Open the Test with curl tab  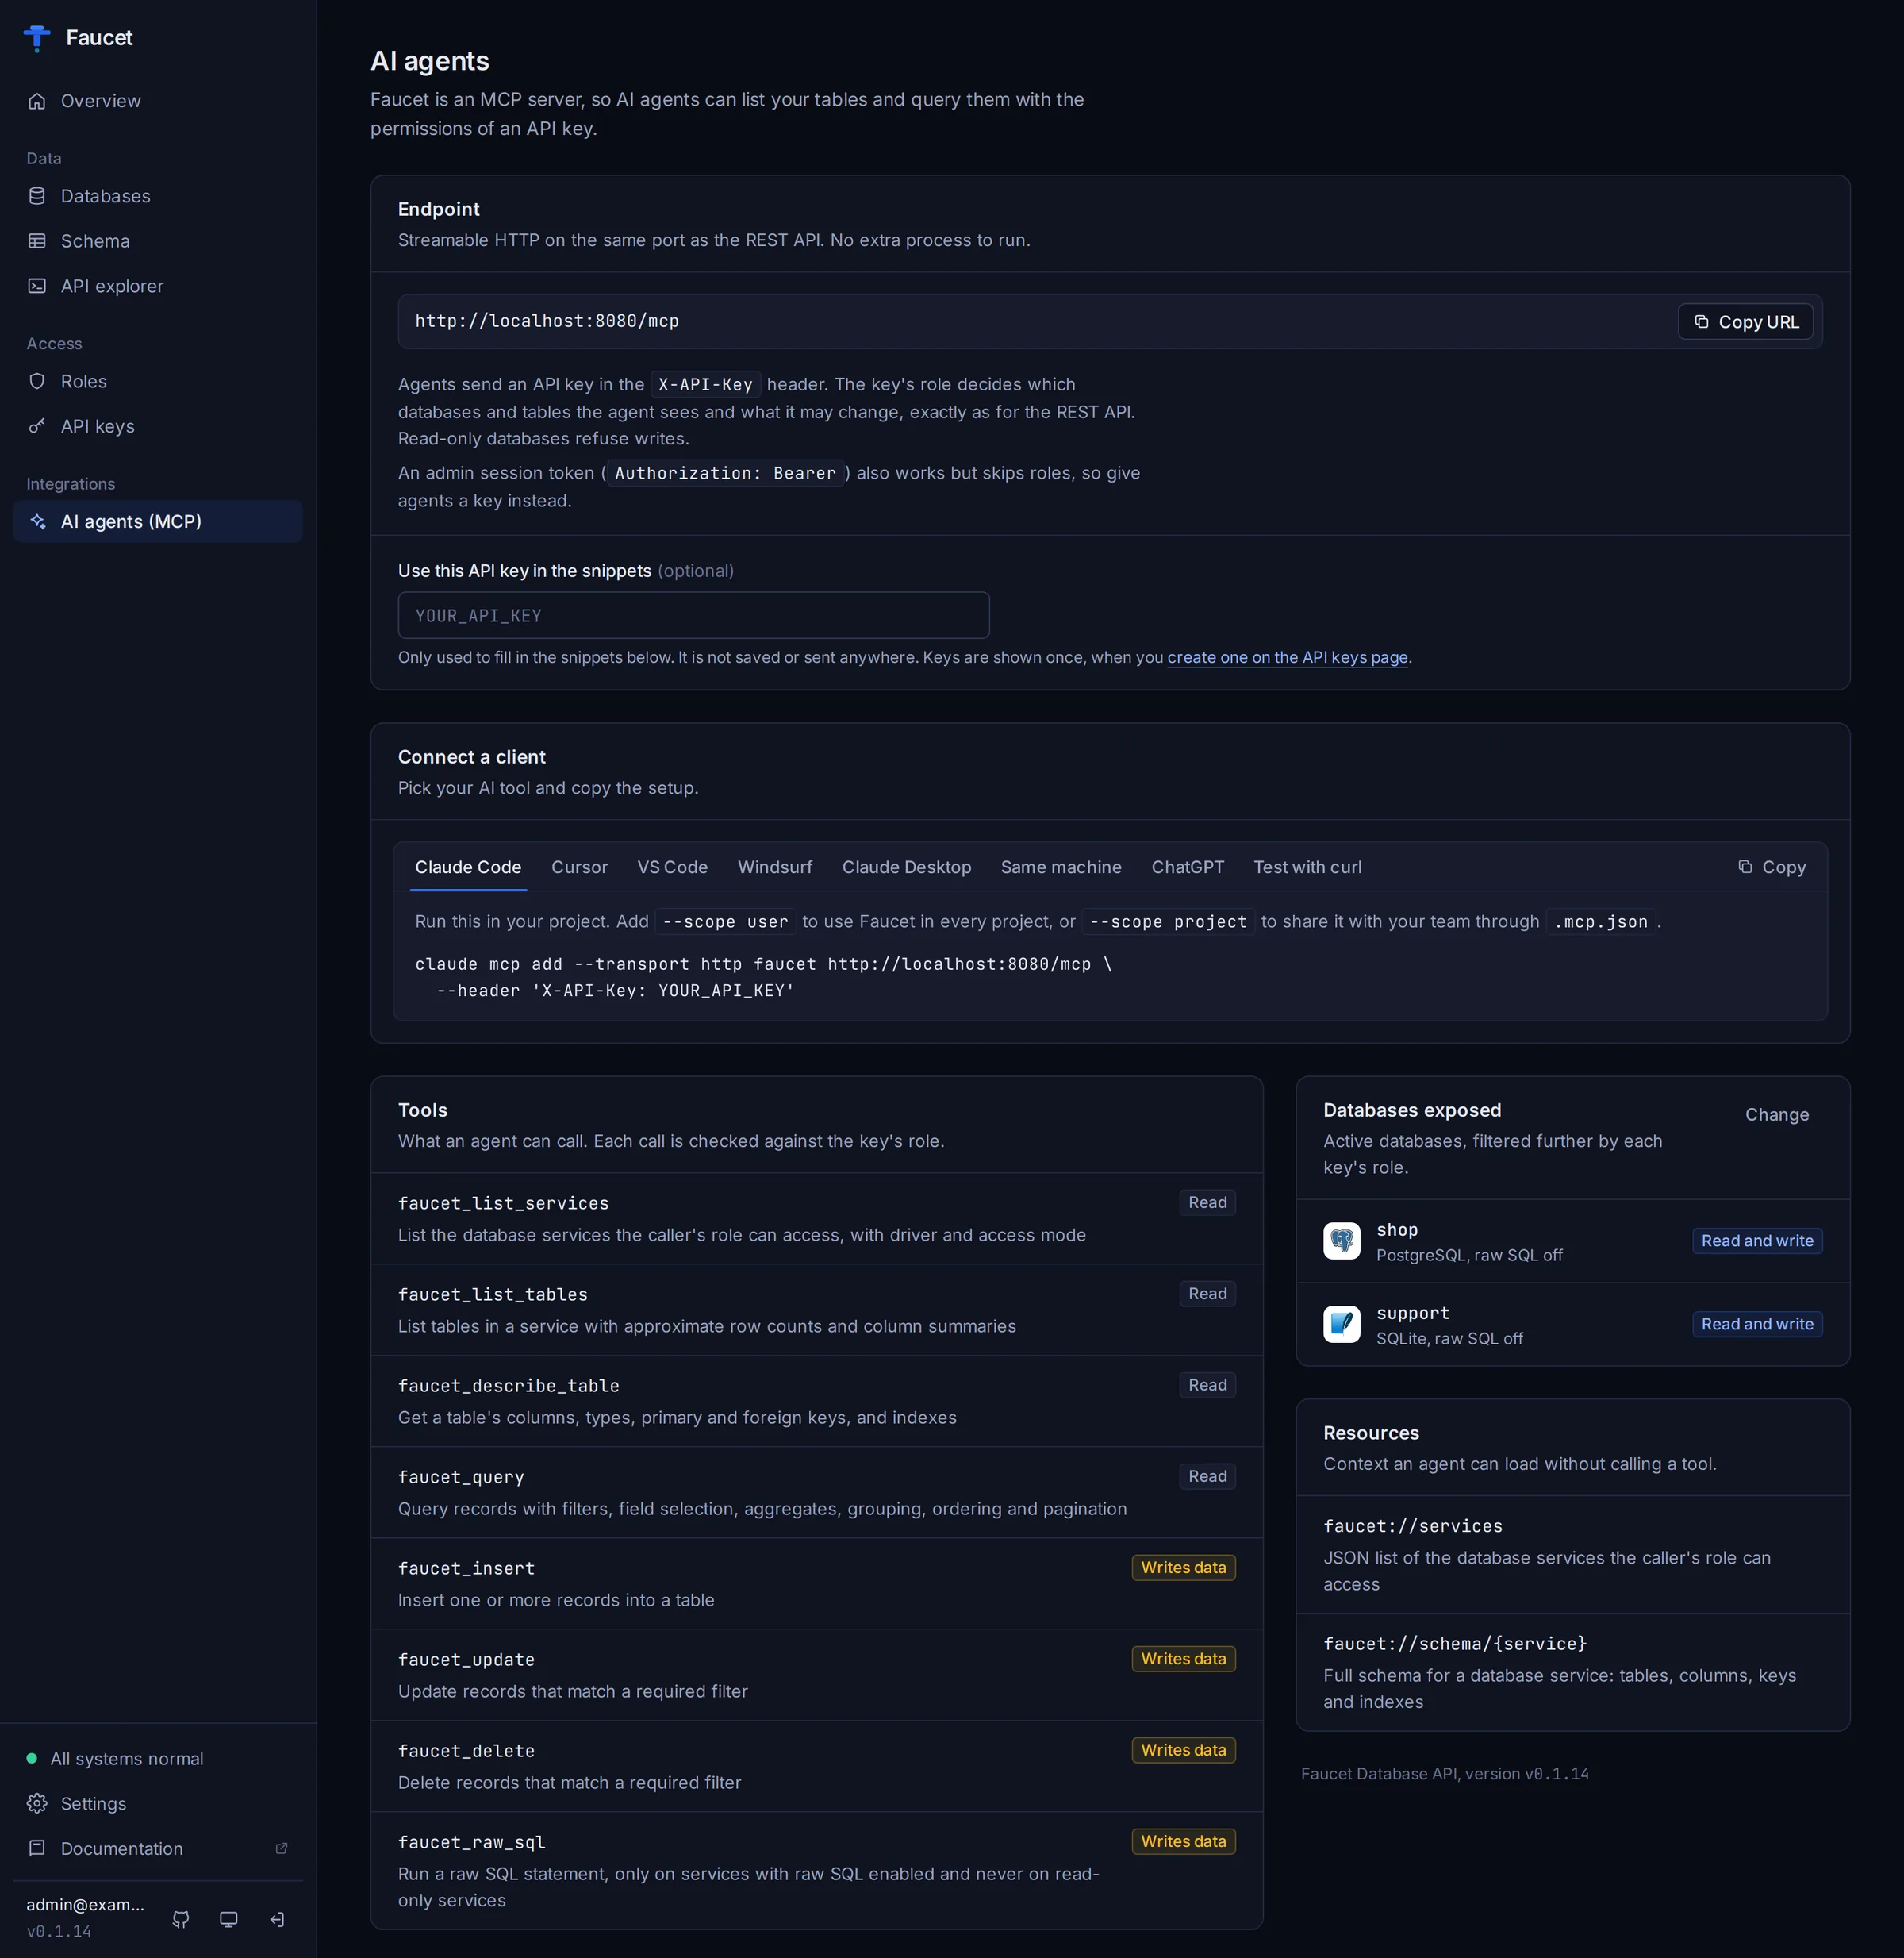coord(1307,867)
